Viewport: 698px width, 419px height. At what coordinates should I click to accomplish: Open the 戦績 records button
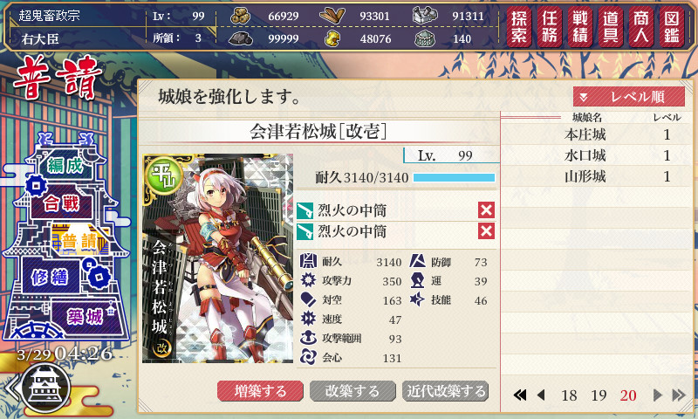(x=580, y=27)
